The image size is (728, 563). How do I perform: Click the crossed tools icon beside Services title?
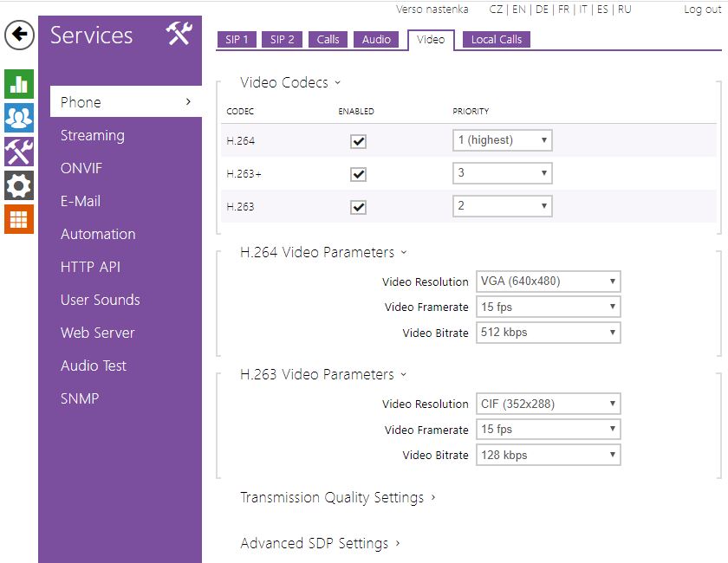179,35
